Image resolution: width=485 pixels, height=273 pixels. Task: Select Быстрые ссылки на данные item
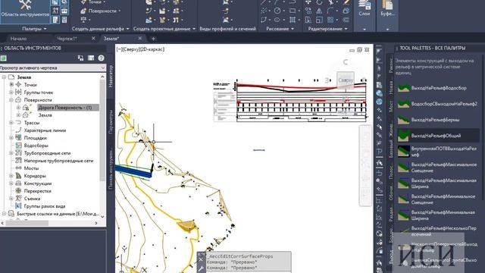58,214
